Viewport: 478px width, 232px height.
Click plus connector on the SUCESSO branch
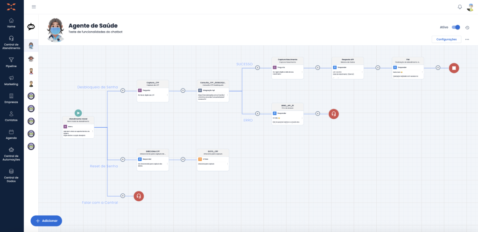point(257,68)
